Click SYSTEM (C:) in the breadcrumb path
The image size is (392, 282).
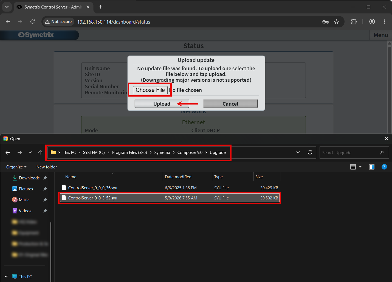94,153
